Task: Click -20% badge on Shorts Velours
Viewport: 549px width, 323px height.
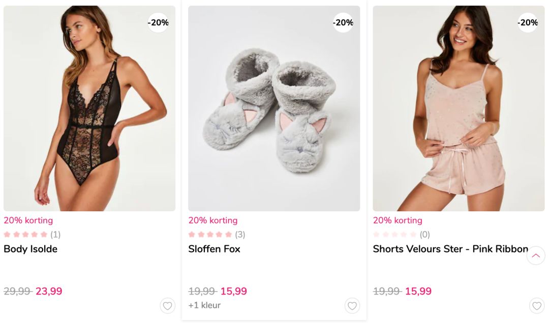Action: 528,23
